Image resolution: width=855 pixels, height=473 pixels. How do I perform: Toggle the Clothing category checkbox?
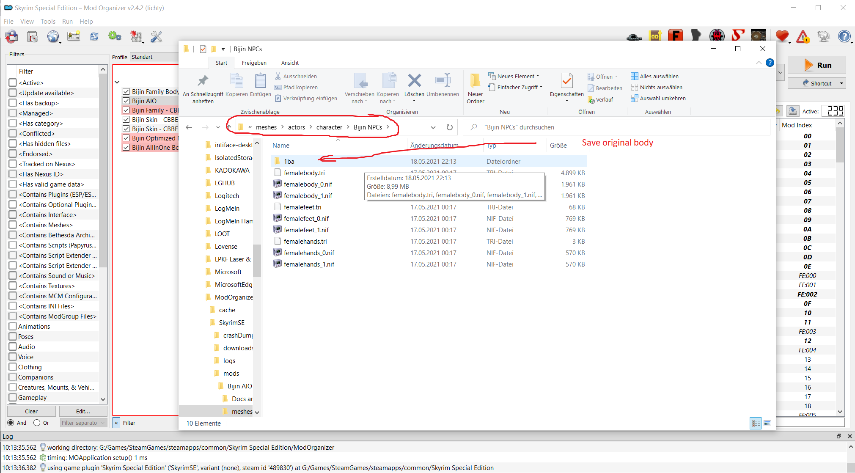tap(13, 367)
